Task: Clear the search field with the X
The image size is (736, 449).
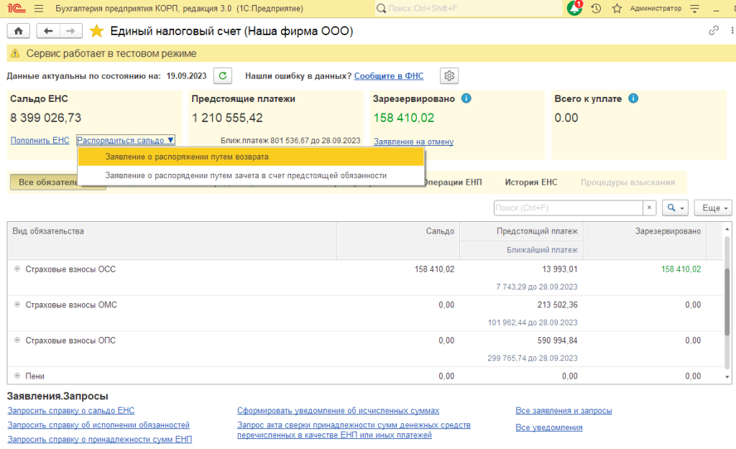Action: [x=649, y=208]
